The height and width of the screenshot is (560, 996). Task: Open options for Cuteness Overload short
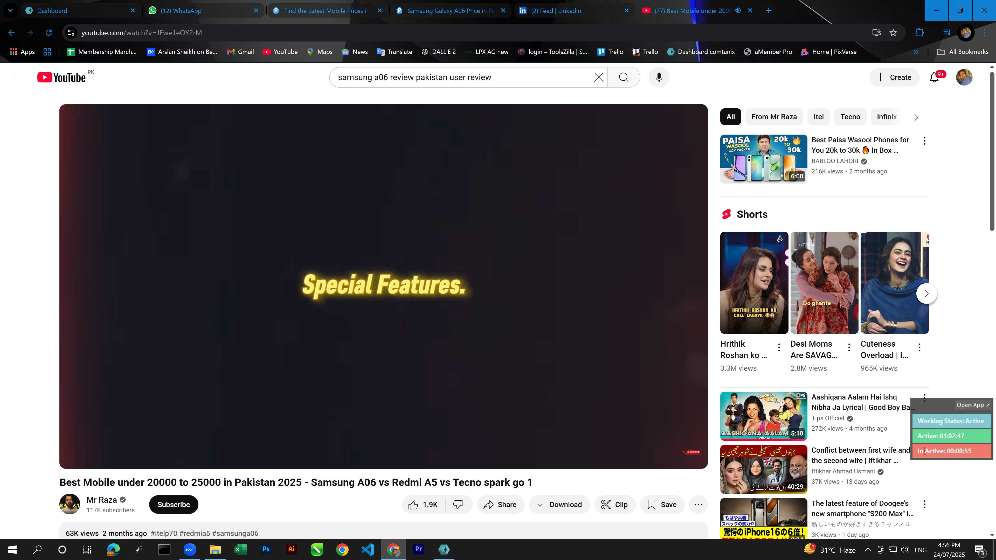click(x=919, y=347)
